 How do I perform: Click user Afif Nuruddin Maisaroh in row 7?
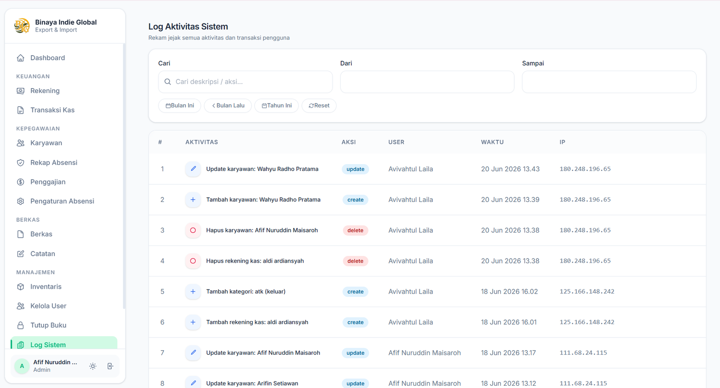(424, 353)
